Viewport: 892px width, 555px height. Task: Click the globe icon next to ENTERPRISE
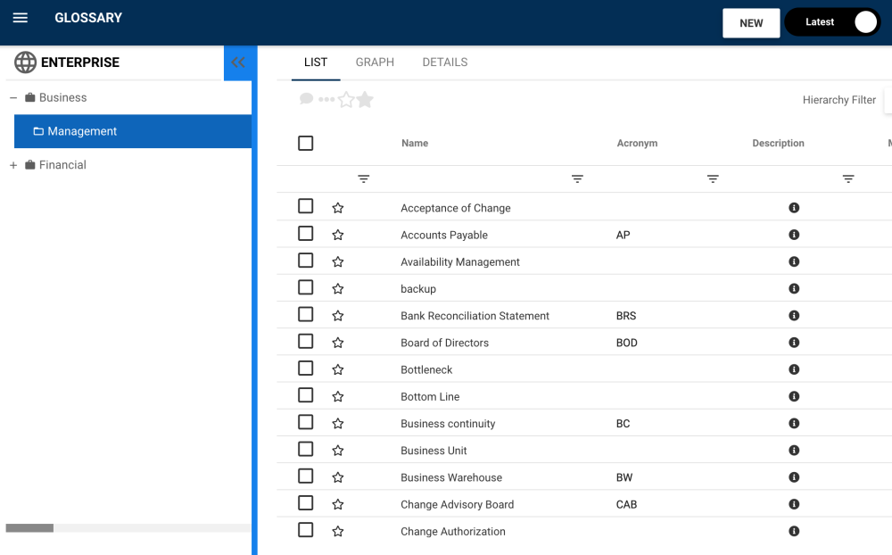tap(25, 62)
